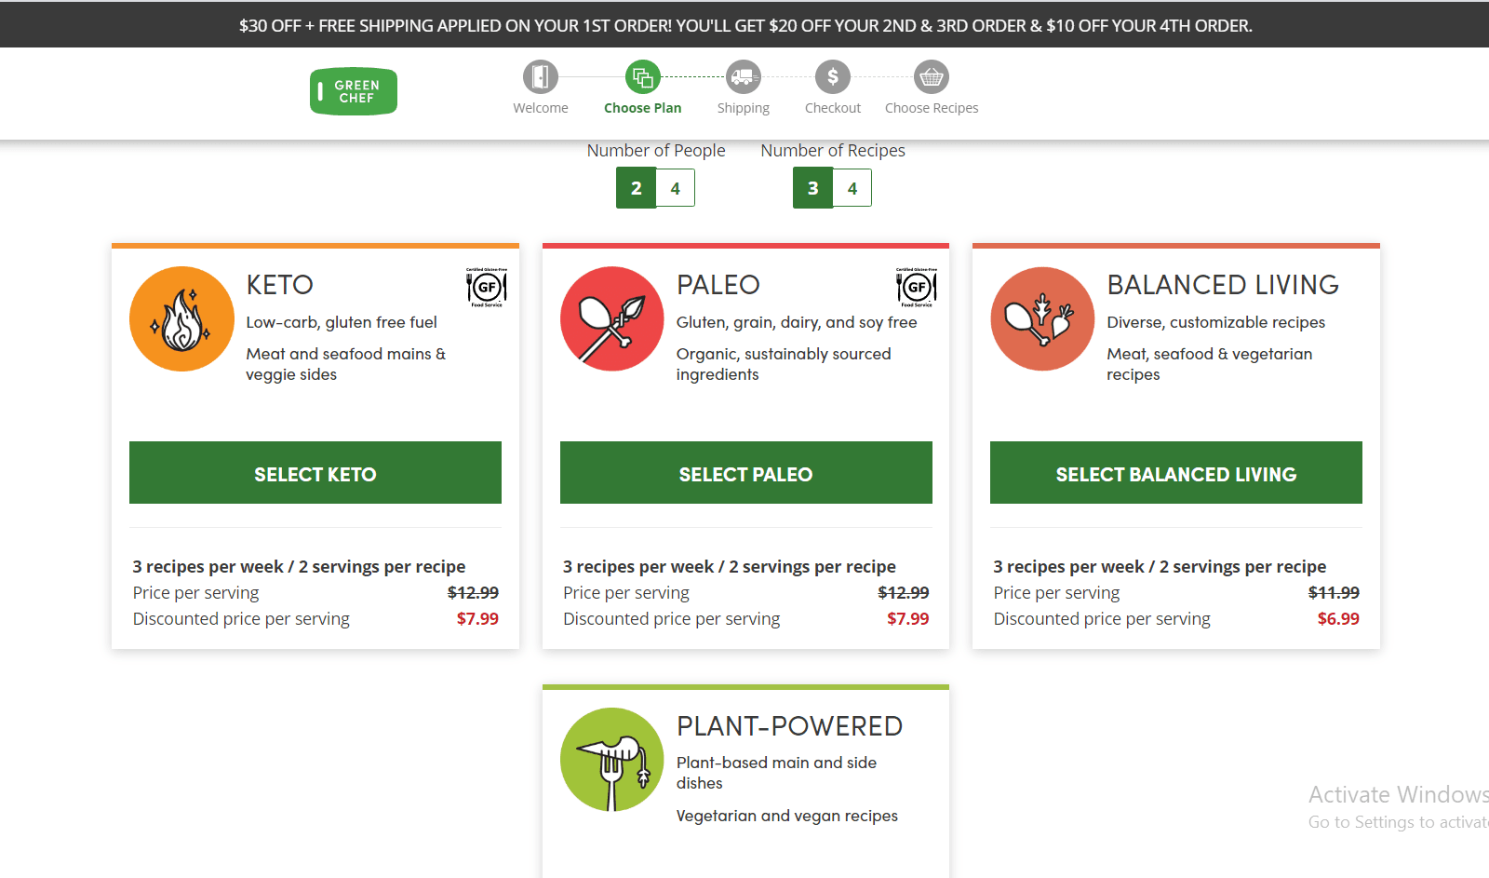The height and width of the screenshot is (878, 1489).
Task: Click "Diverse, customizable recipes" text
Action: 1216,323
